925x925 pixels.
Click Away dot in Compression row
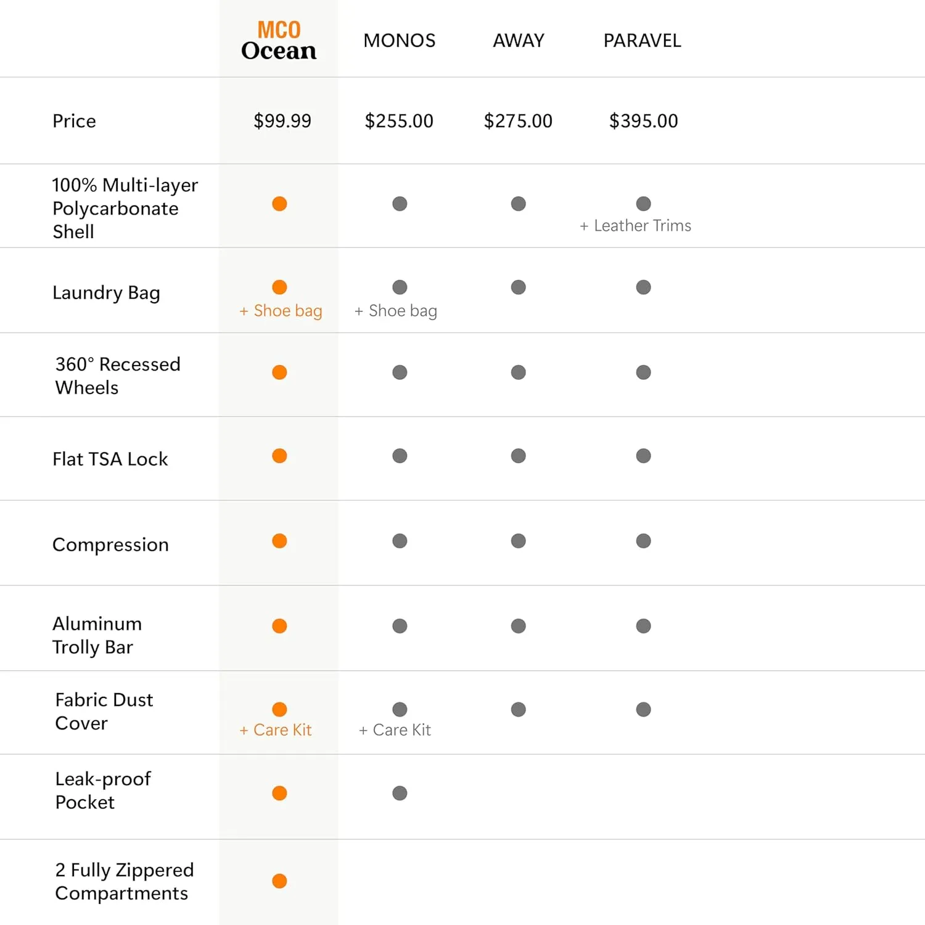518,541
